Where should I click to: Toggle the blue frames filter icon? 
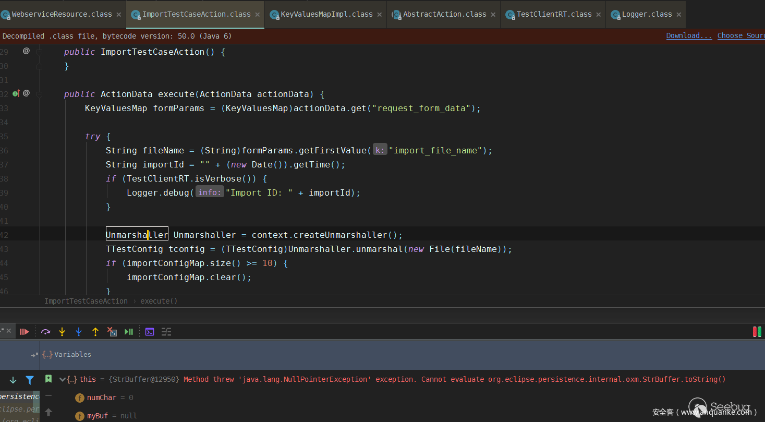tap(30, 380)
